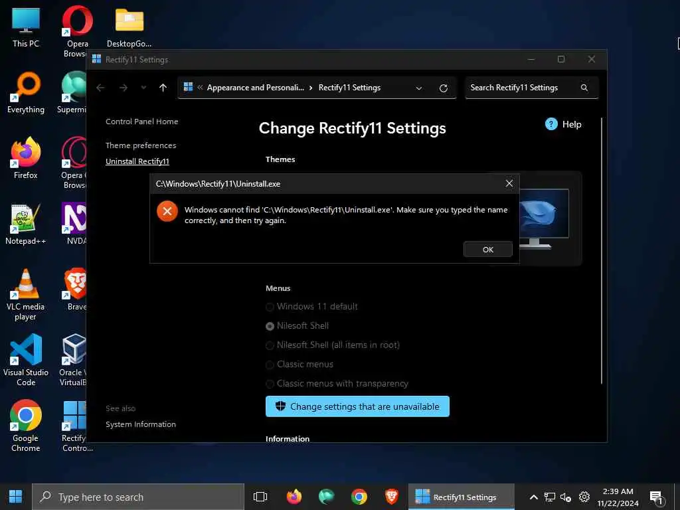Open the Firefox desktop shortcut

point(26,158)
